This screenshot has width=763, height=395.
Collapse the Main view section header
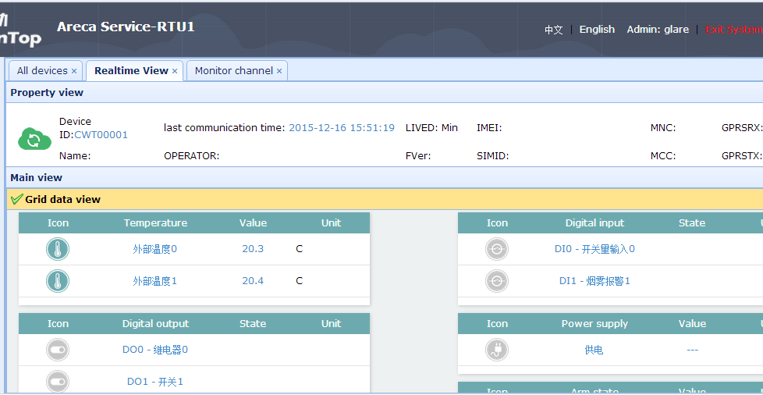(x=385, y=178)
